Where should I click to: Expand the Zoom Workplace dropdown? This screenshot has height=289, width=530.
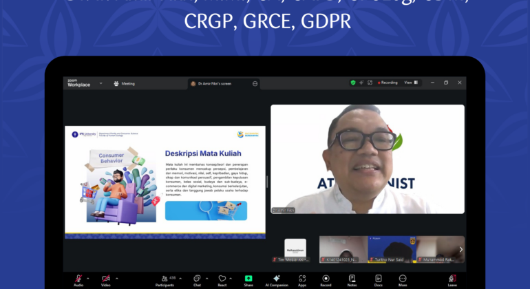point(100,83)
